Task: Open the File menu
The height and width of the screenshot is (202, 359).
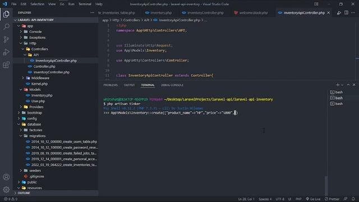Action: (13, 4)
